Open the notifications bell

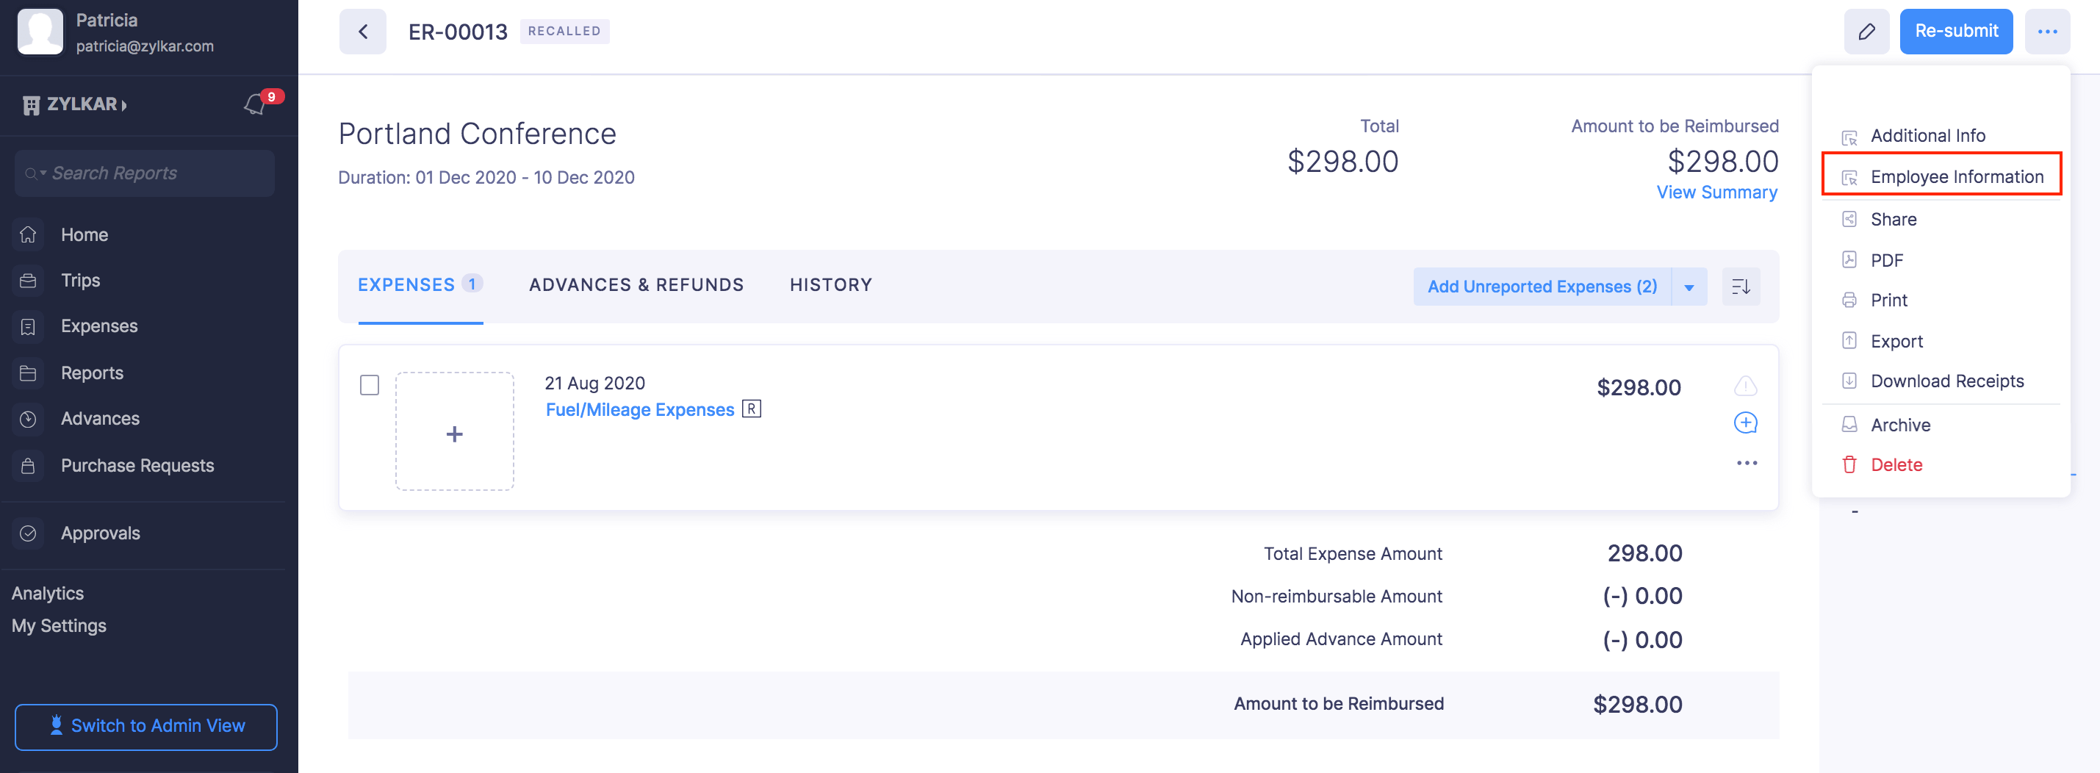(255, 104)
